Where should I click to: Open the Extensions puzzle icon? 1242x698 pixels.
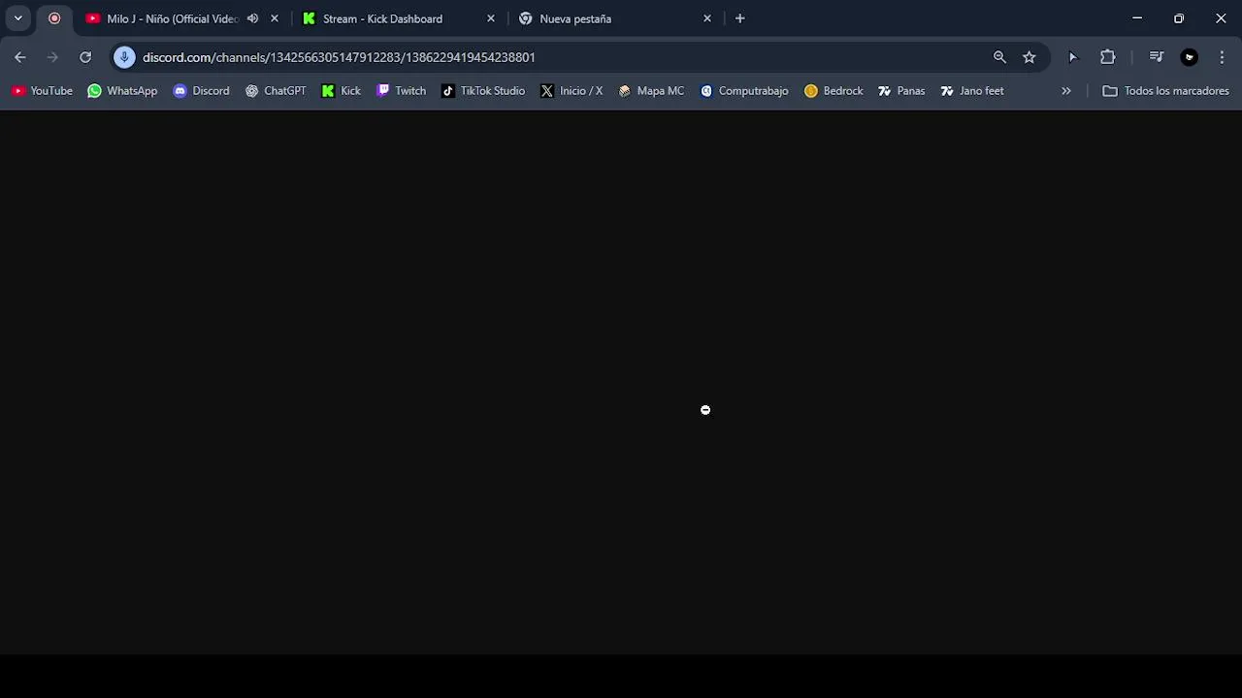[1108, 57]
